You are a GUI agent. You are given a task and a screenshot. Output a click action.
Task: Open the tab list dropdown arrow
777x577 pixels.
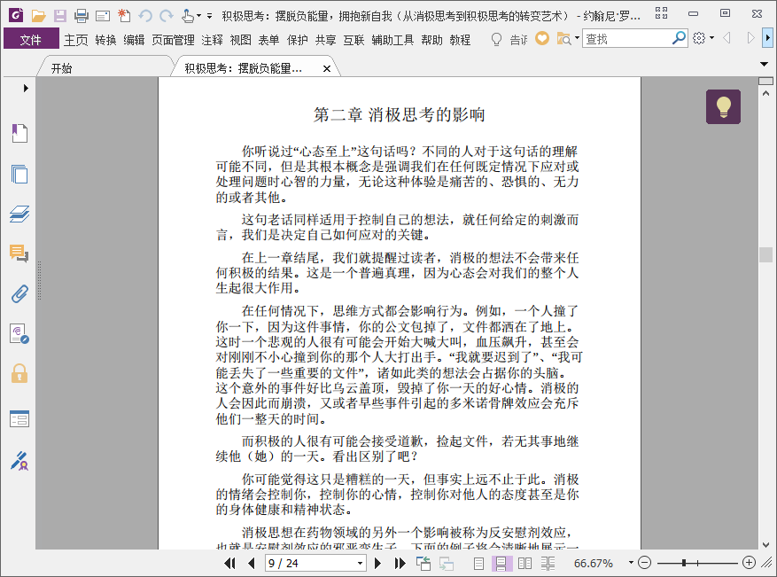pos(764,64)
